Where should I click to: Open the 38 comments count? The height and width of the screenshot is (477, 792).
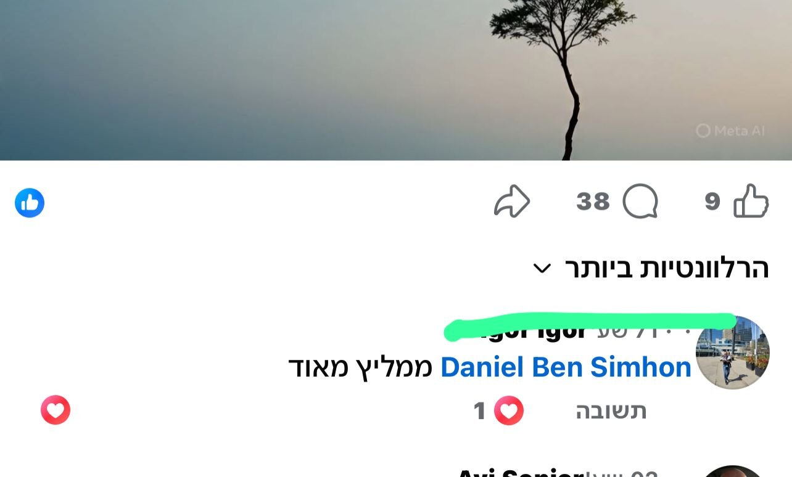coord(593,202)
